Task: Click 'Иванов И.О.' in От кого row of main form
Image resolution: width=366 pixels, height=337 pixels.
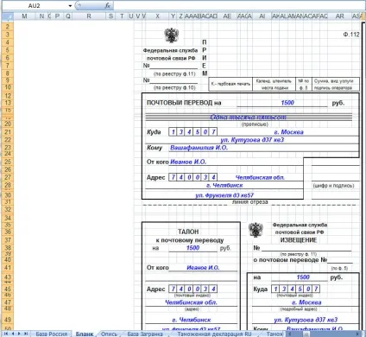Action: click(x=188, y=162)
